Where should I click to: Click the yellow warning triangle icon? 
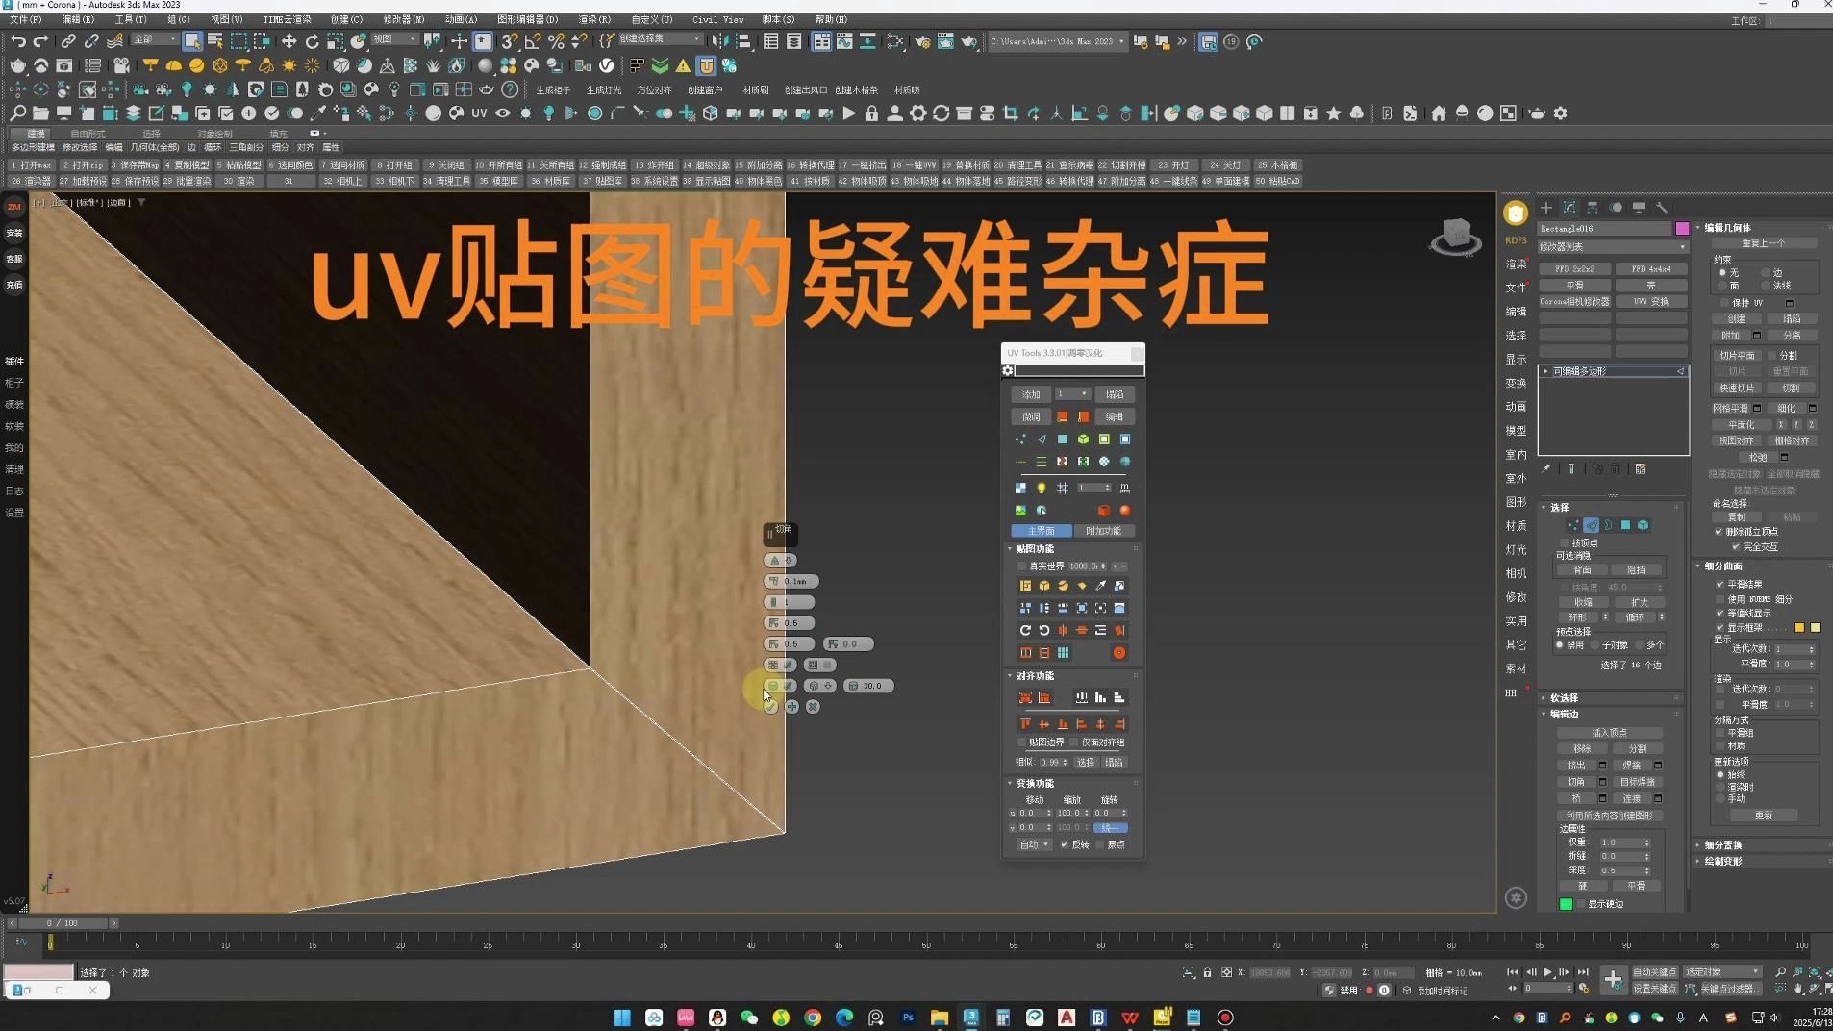coord(683,65)
